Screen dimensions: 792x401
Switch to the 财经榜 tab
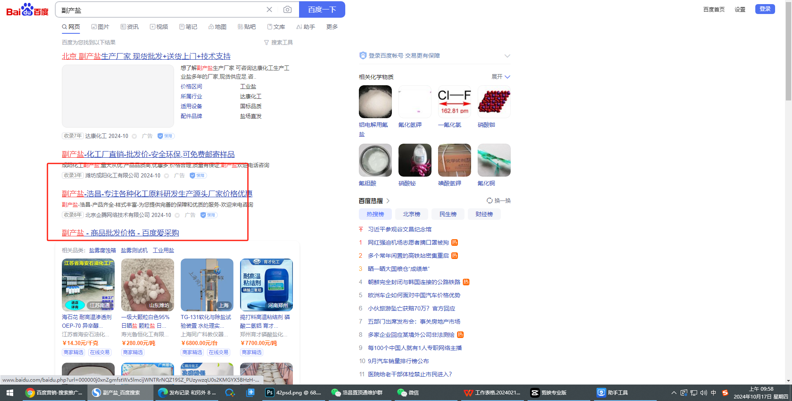484,214
